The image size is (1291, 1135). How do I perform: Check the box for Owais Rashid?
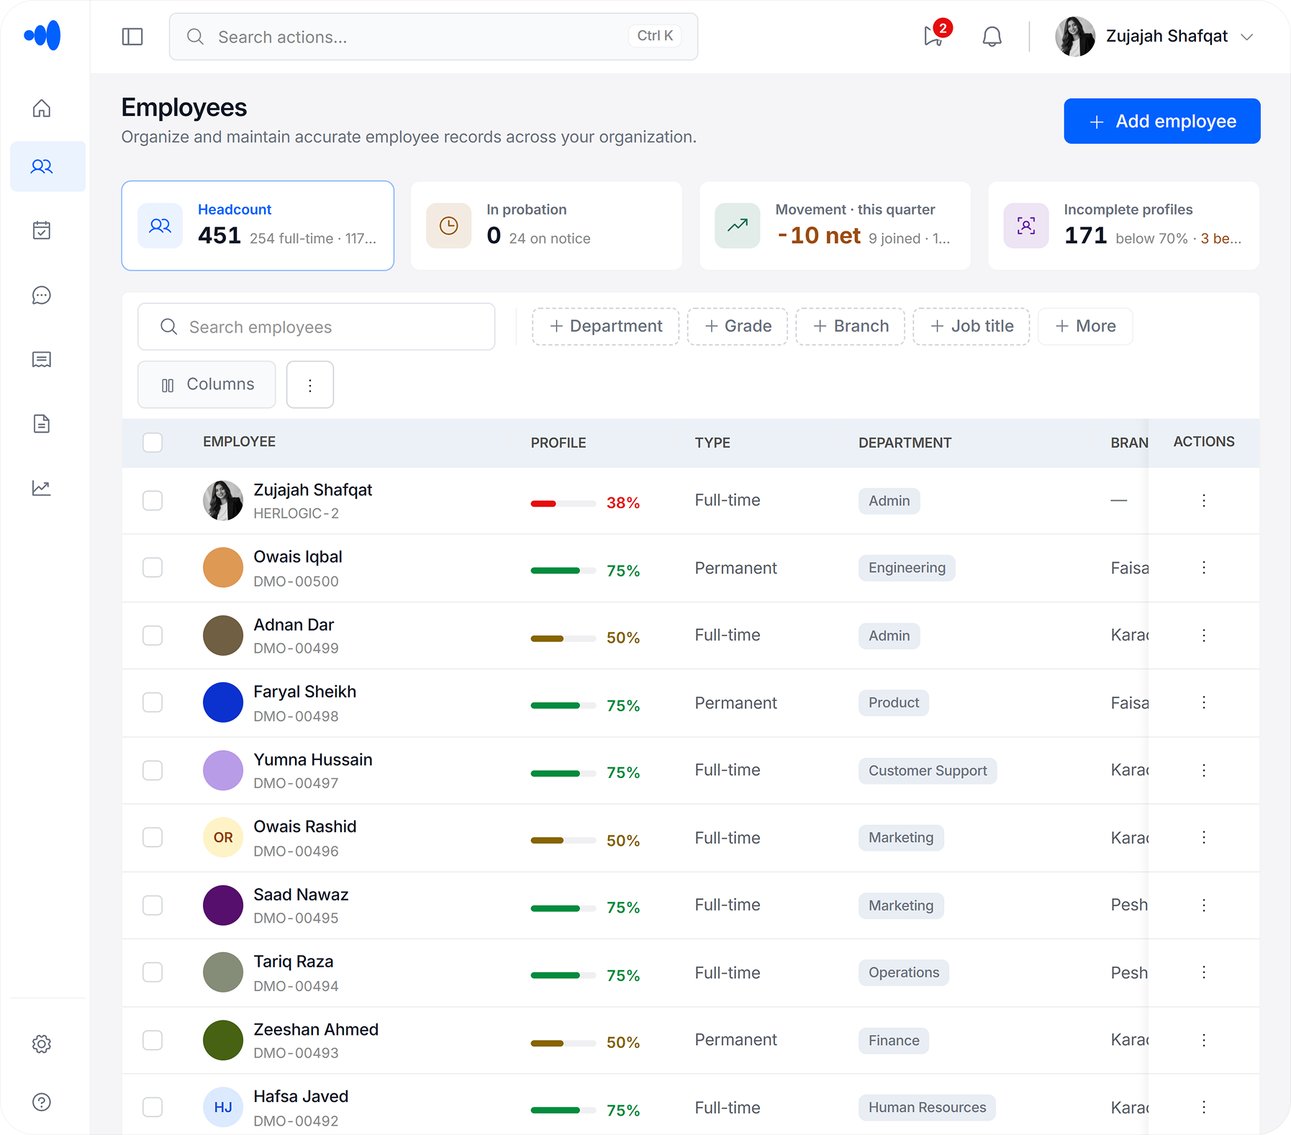(153, 838)
